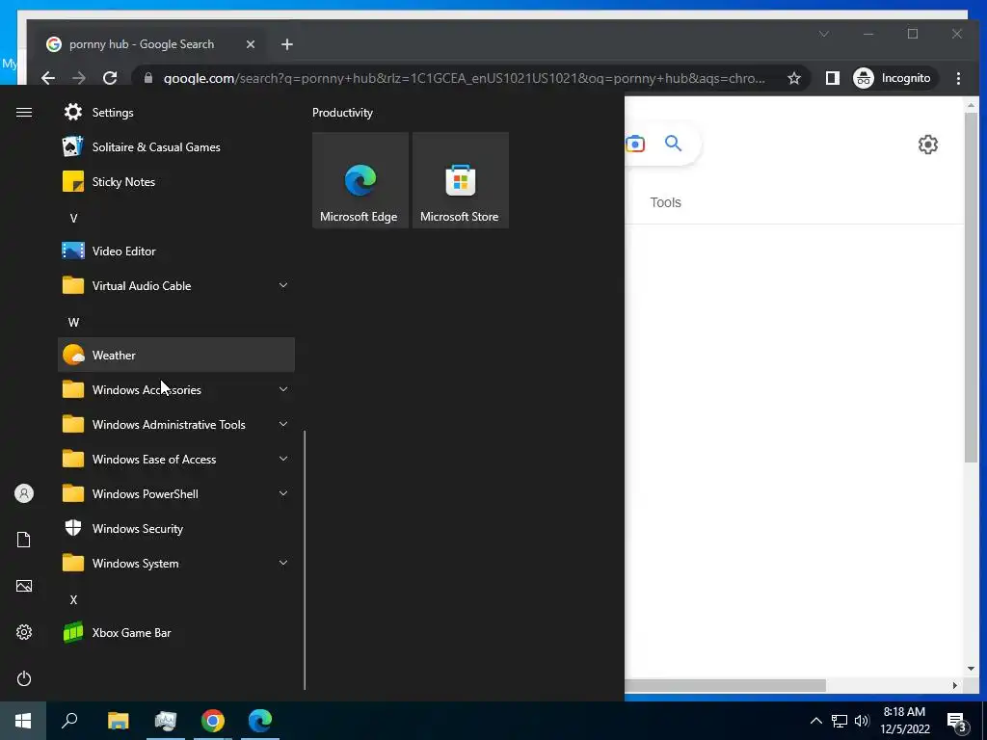Open network icon in system tray
The image size is (987, 740).
click(x=840, y=721)
